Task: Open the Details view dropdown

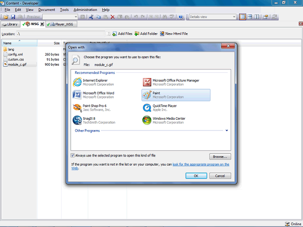Action: point(234,17)
